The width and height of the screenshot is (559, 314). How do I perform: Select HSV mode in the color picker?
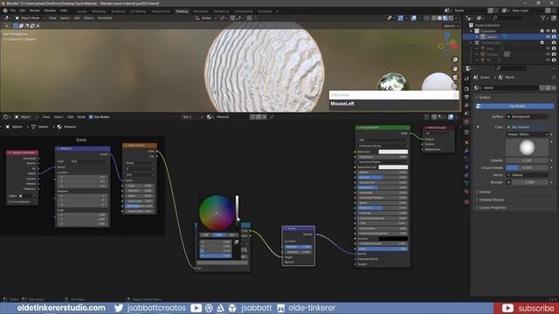pos(219,235)
